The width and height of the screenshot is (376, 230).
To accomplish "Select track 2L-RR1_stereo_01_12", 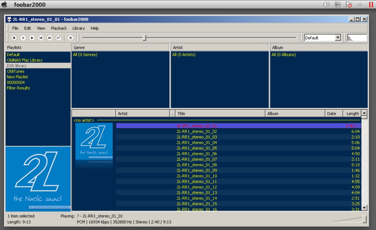I will click(238, 187).
